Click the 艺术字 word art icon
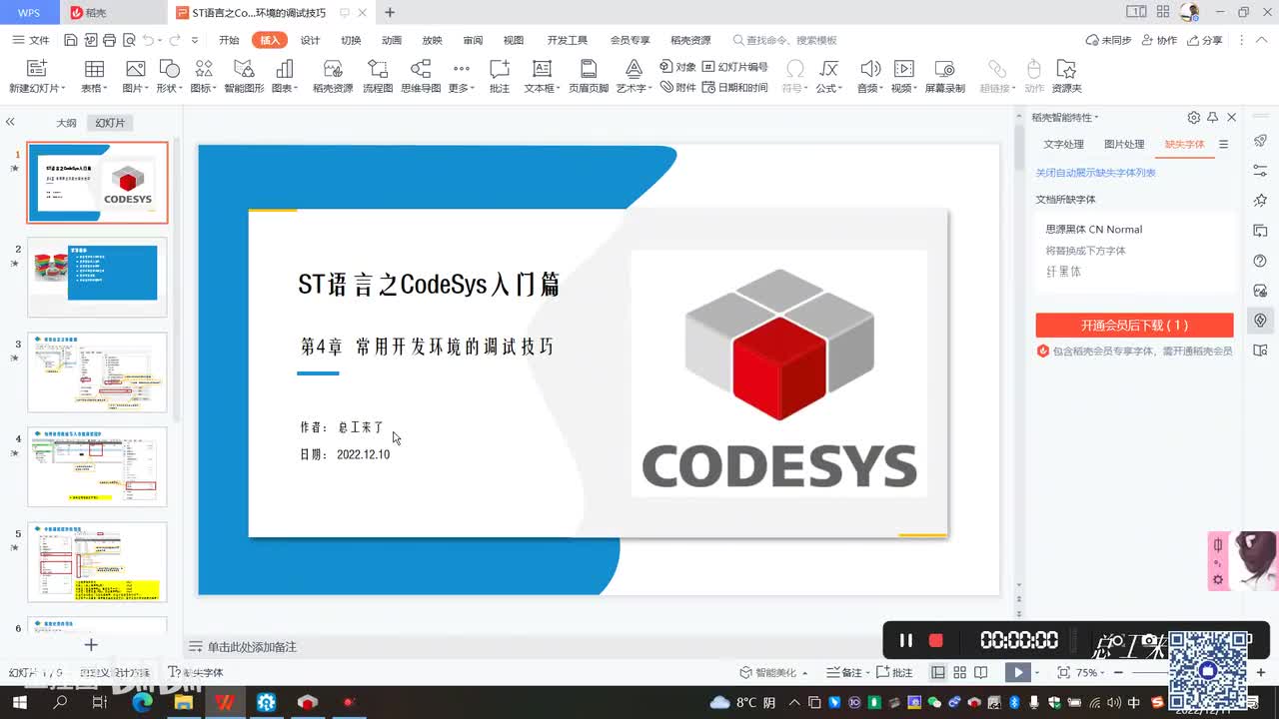 tap(634, 69)
